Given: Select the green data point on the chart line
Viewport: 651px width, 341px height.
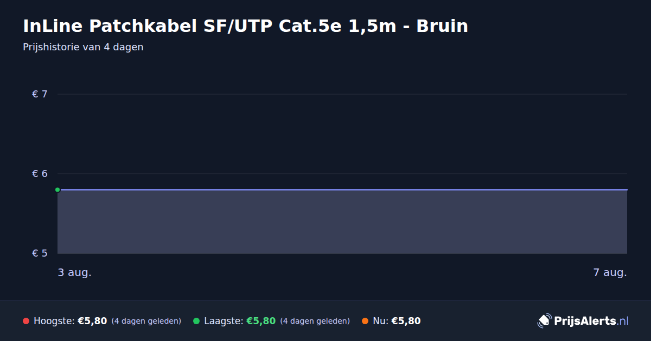Looking at the screenshot, I should [x=58, y=189].
